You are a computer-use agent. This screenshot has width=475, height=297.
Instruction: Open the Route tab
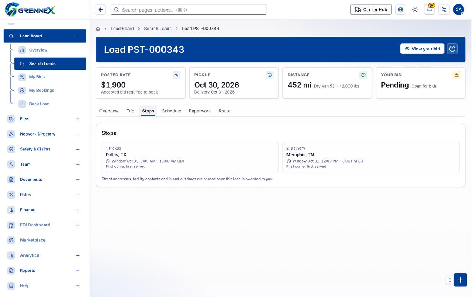click(225, 111)
